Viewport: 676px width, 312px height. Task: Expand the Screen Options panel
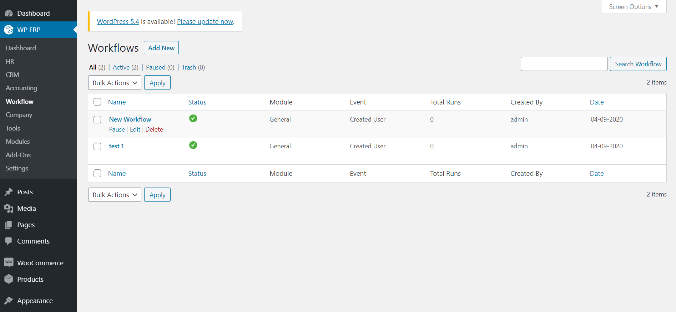point(634,7)
